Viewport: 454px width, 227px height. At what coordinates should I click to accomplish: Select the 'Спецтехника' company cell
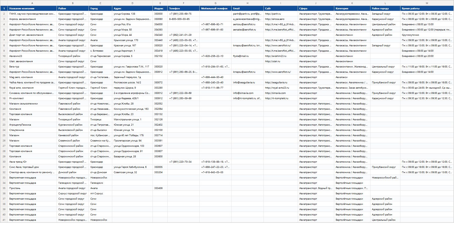point(32,130)
